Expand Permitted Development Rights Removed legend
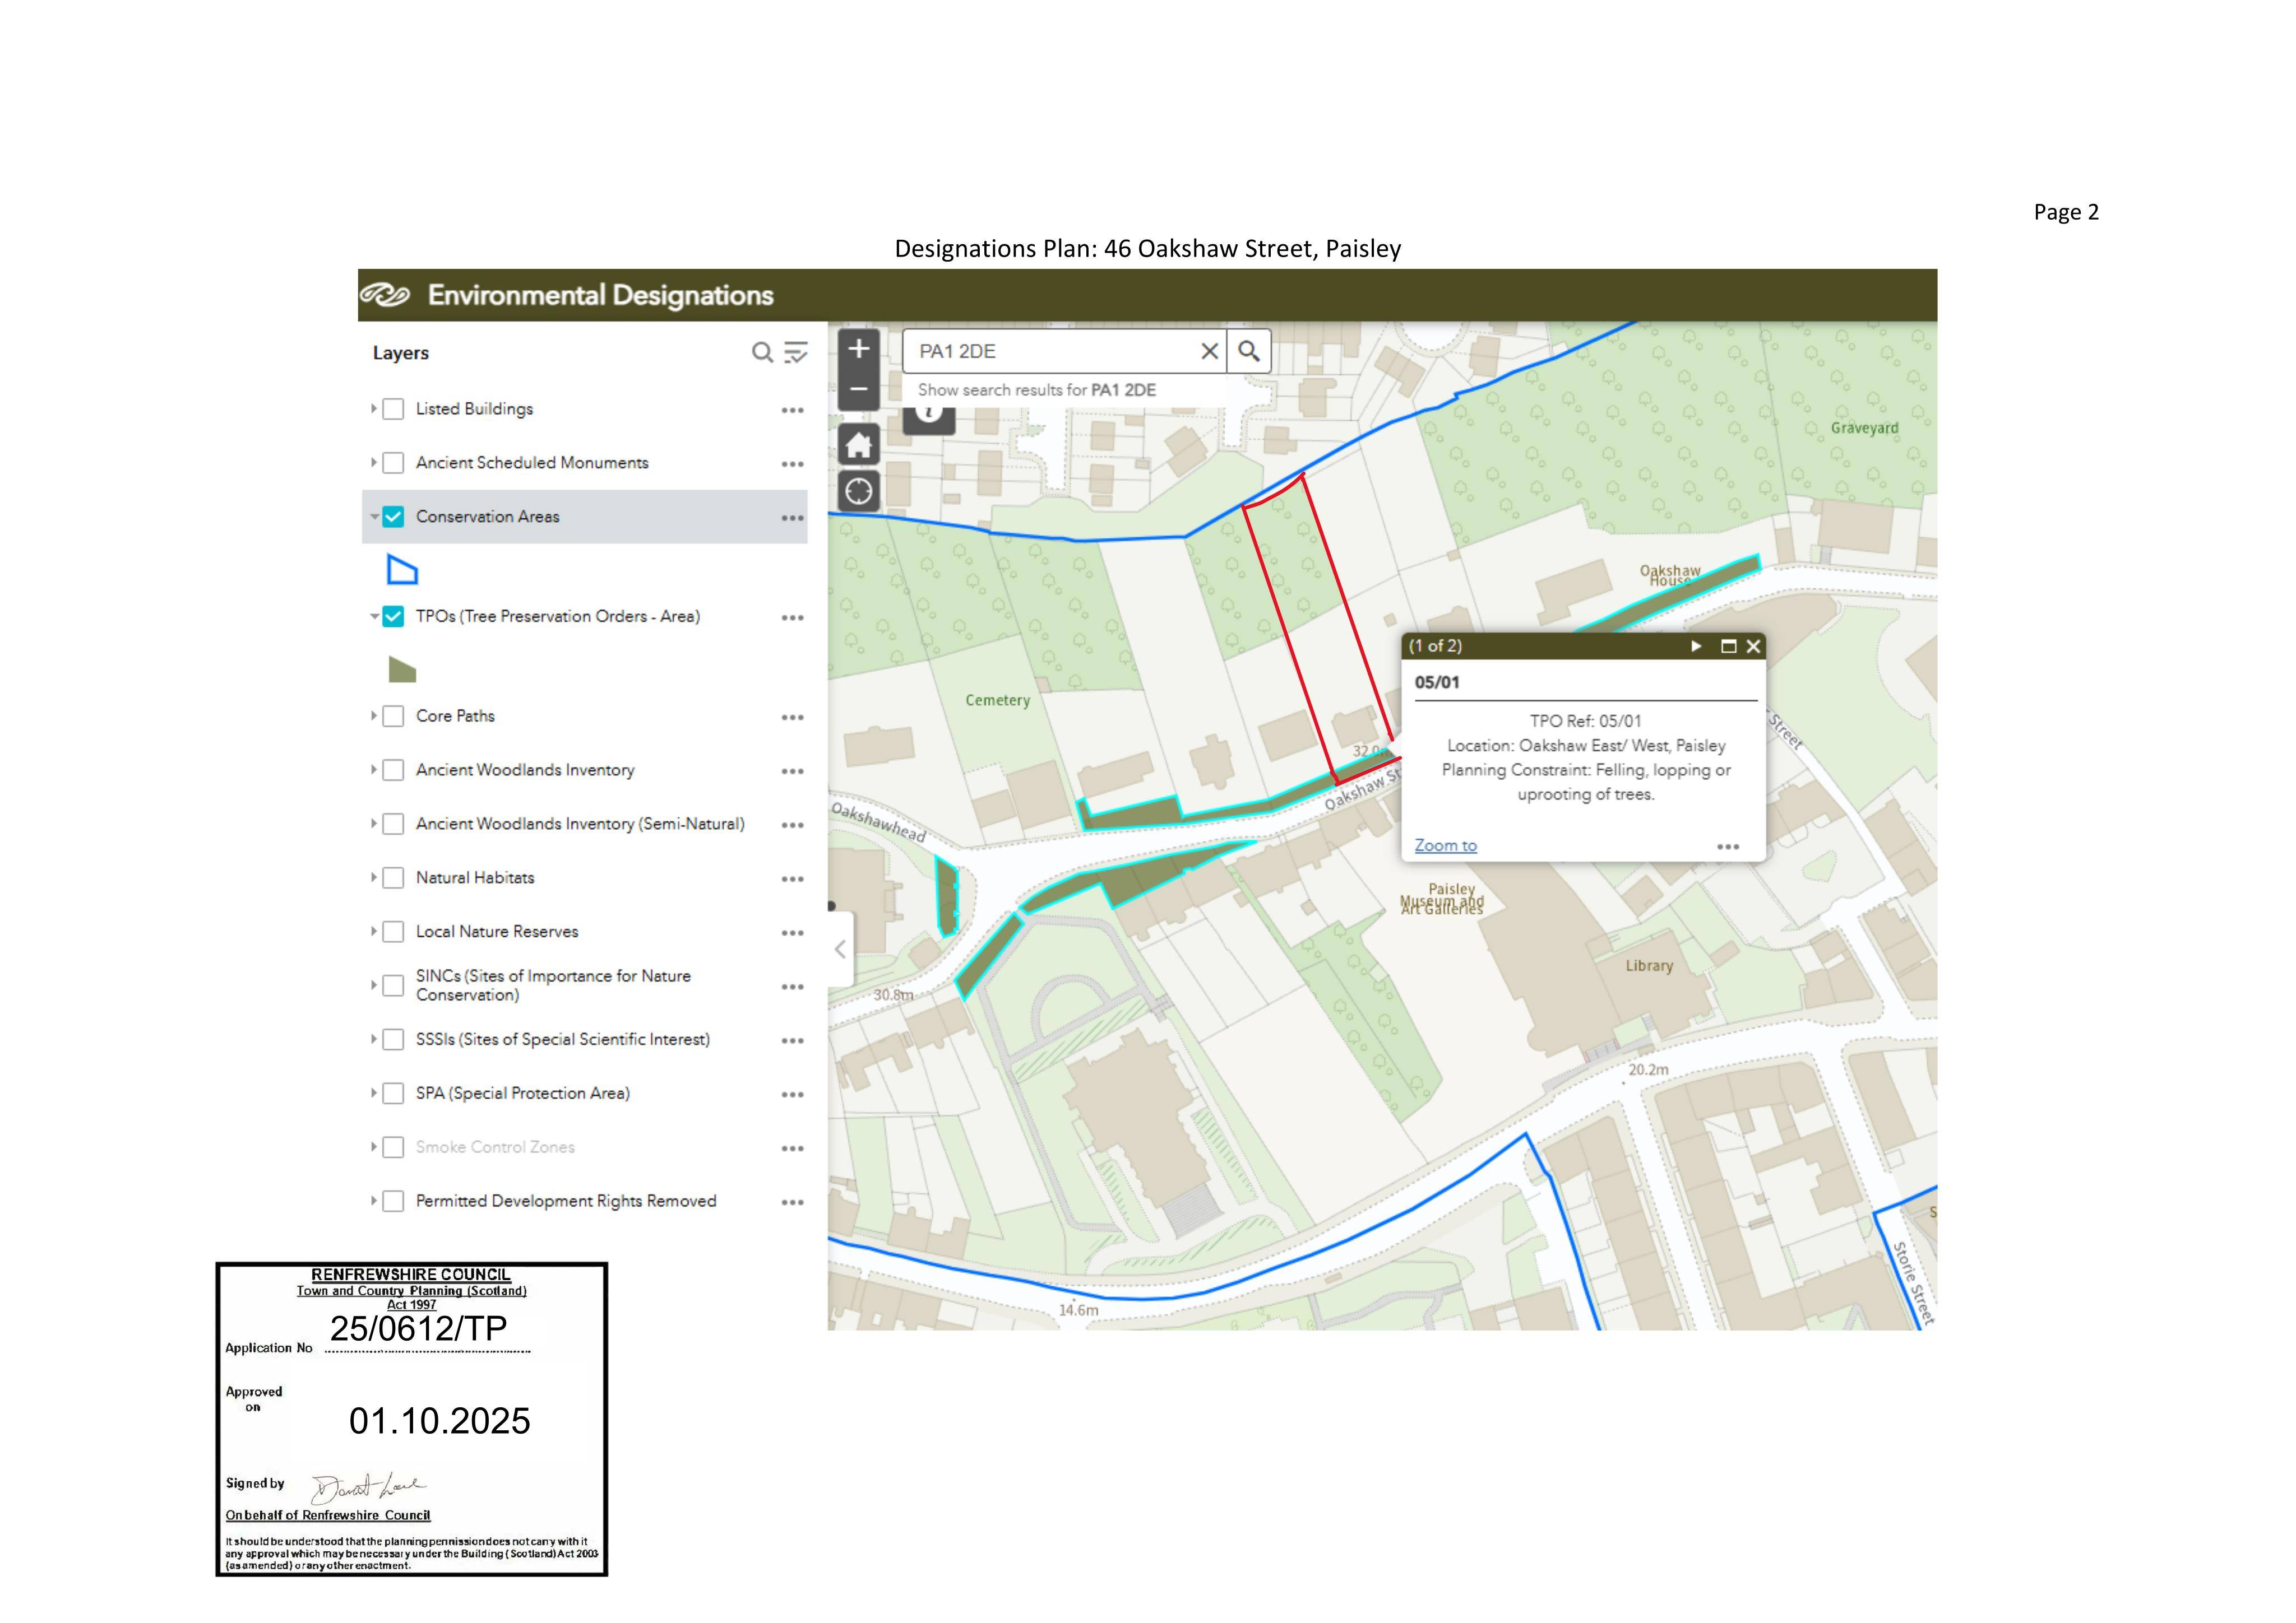This screenshot has width=2296, height=1623. pos(374,1201)
